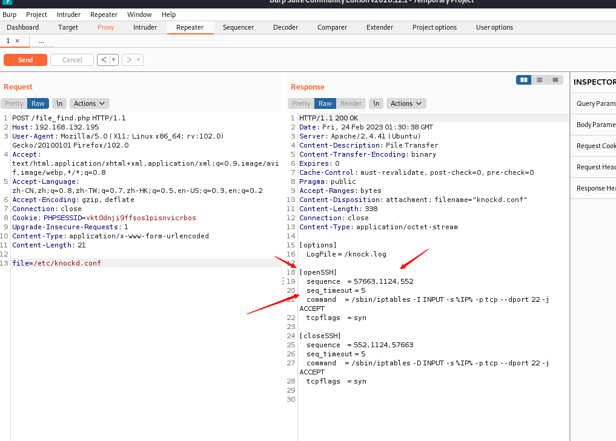The width and height of the screenshot is (616, 441).
Task: Open the Project menu
Action: pos(36,15)
